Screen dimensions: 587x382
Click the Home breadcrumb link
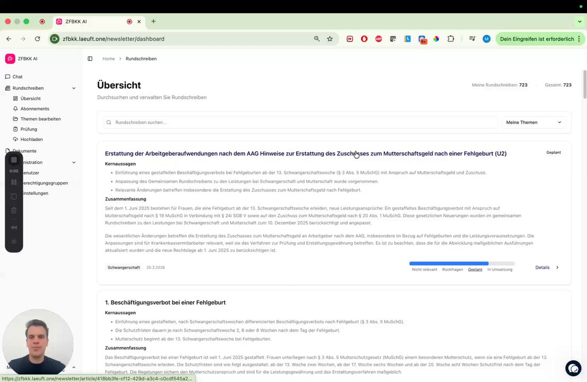[109, 59]
